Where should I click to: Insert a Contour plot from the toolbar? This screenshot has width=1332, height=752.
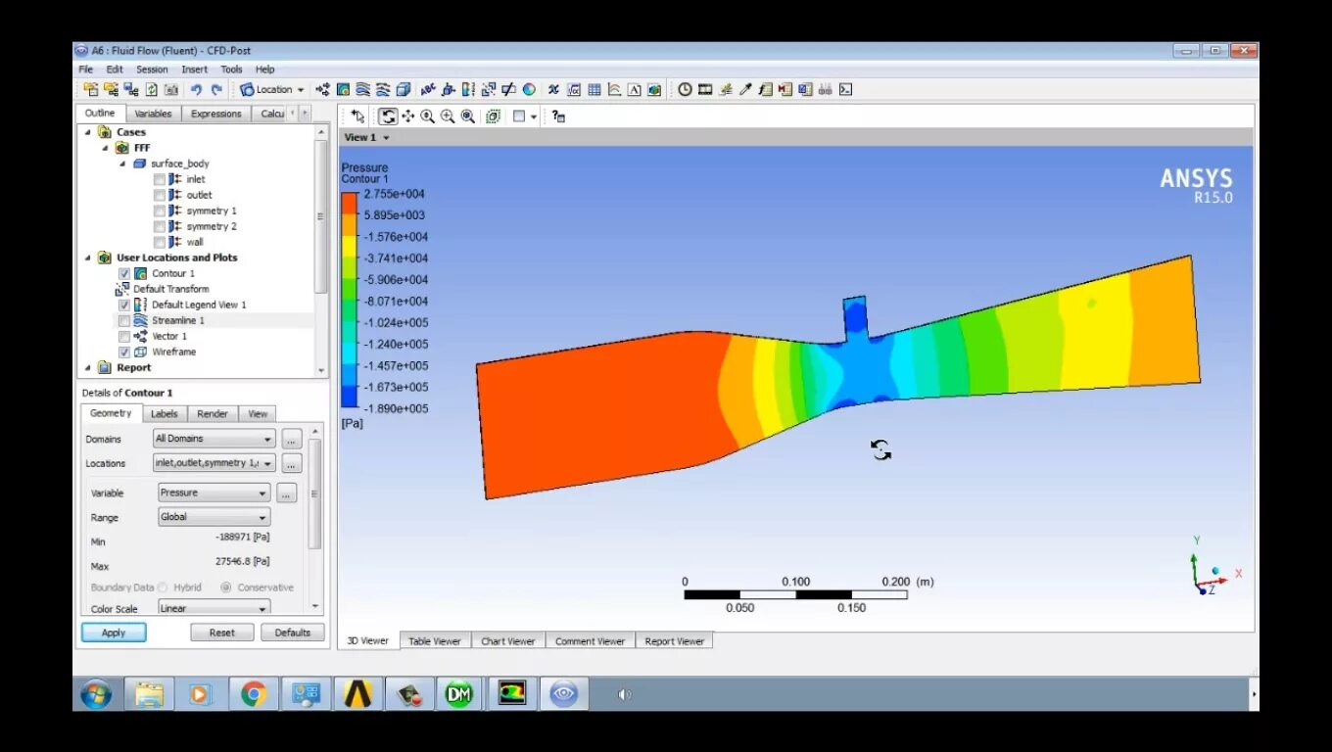point(343,89)
